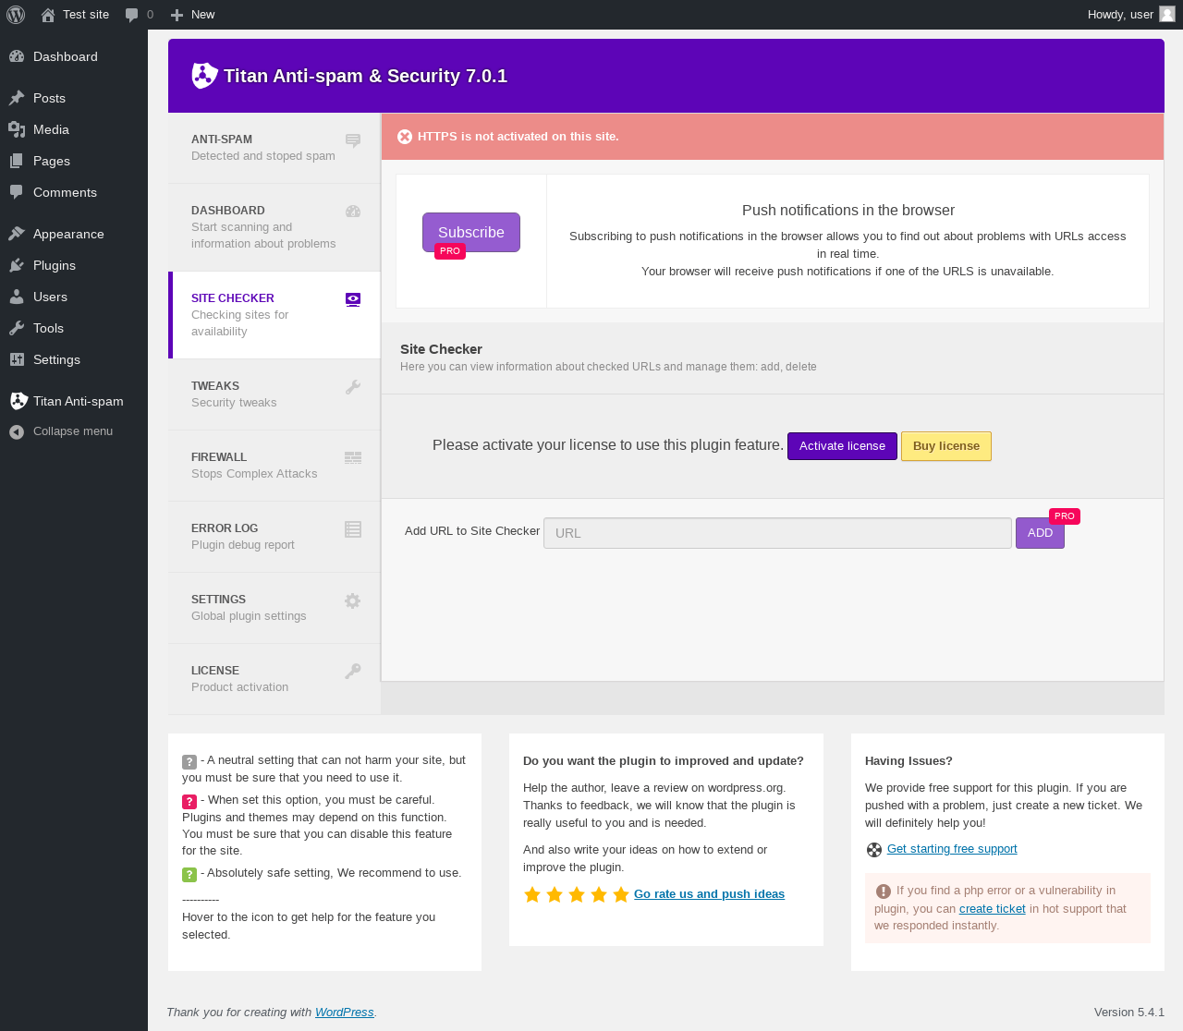This screenshot has width=1183, height=1031.
Task: Click the Titan shield logo in header
Action: tap(204, 76)
